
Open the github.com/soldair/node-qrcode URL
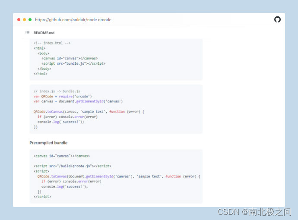(x=73, y=20)
